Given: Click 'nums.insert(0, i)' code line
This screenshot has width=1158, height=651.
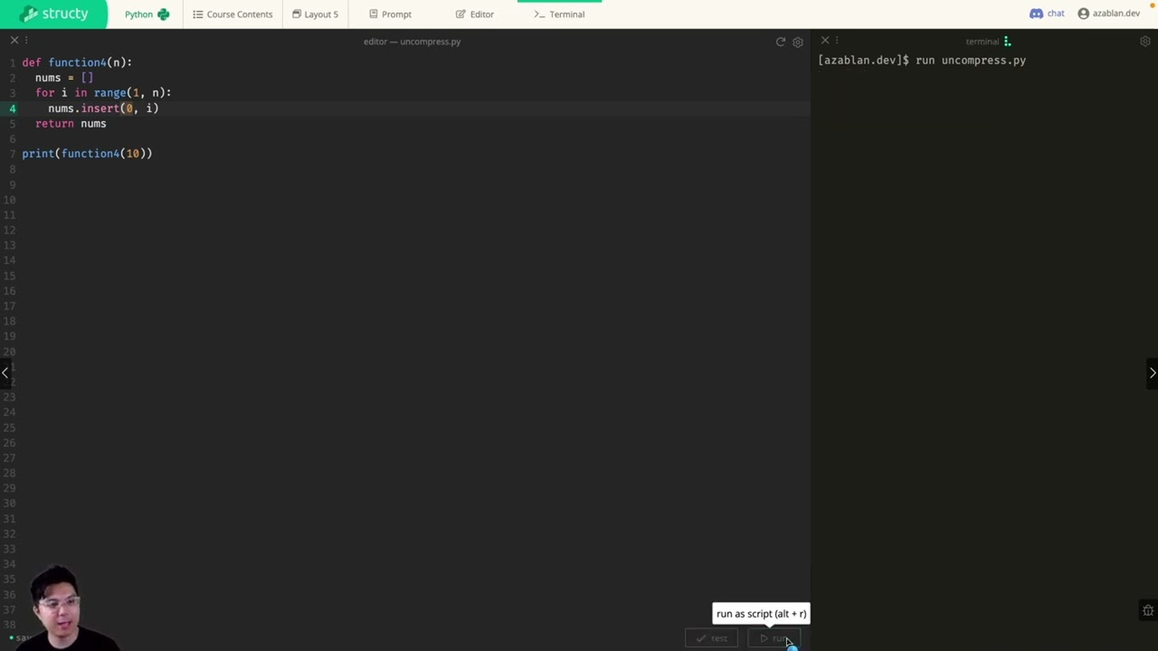Looking at the screenshot, I should [104, 108].
